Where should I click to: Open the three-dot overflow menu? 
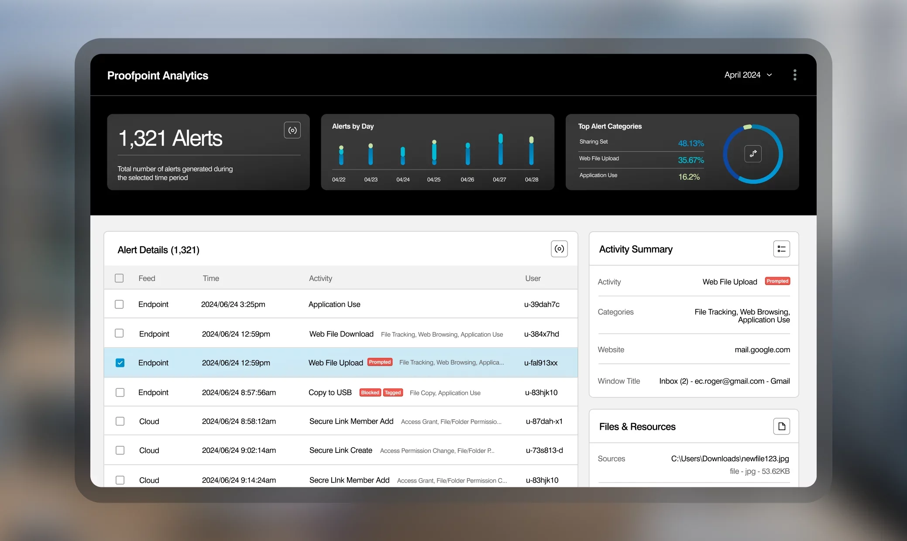click(x=794, y=75)
